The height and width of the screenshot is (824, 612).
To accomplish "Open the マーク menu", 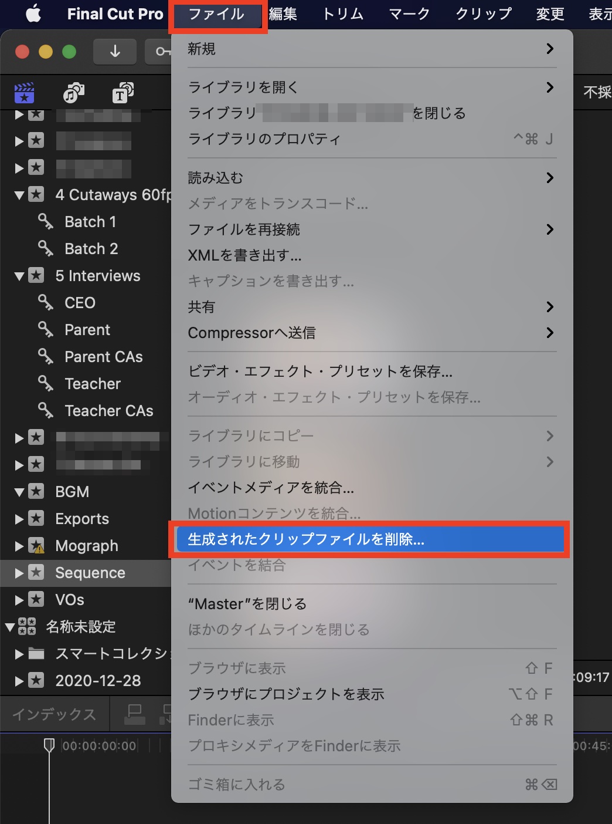I will pos(409,13).
